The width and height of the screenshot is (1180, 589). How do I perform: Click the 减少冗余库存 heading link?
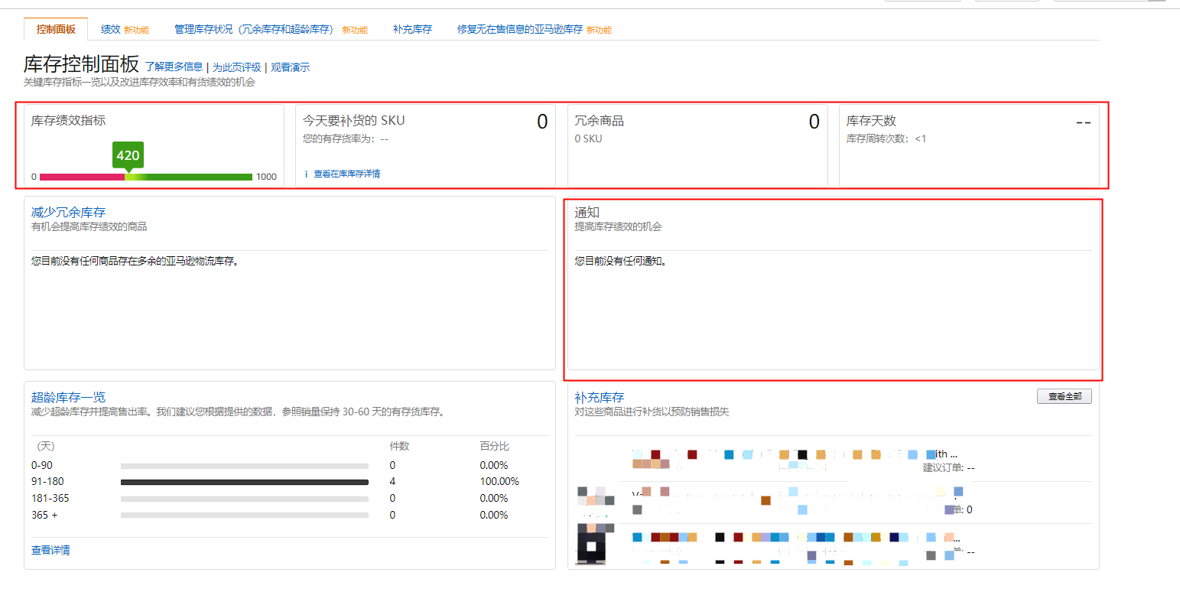coord(68,212)
